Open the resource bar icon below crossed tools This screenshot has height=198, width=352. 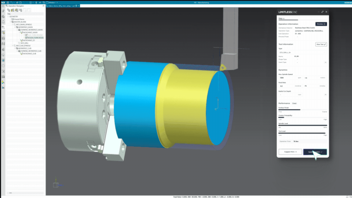(3, 77)
